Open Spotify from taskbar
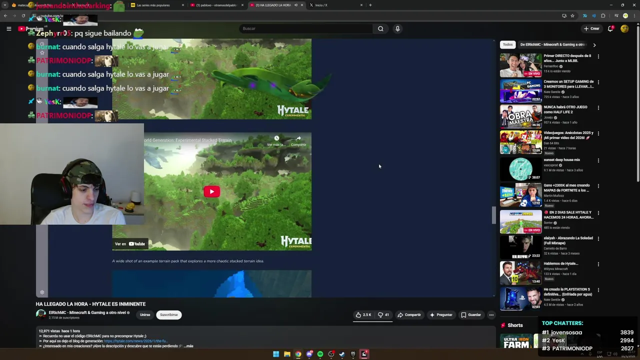The width and height of the screenshot is (640, 360). 320,354
